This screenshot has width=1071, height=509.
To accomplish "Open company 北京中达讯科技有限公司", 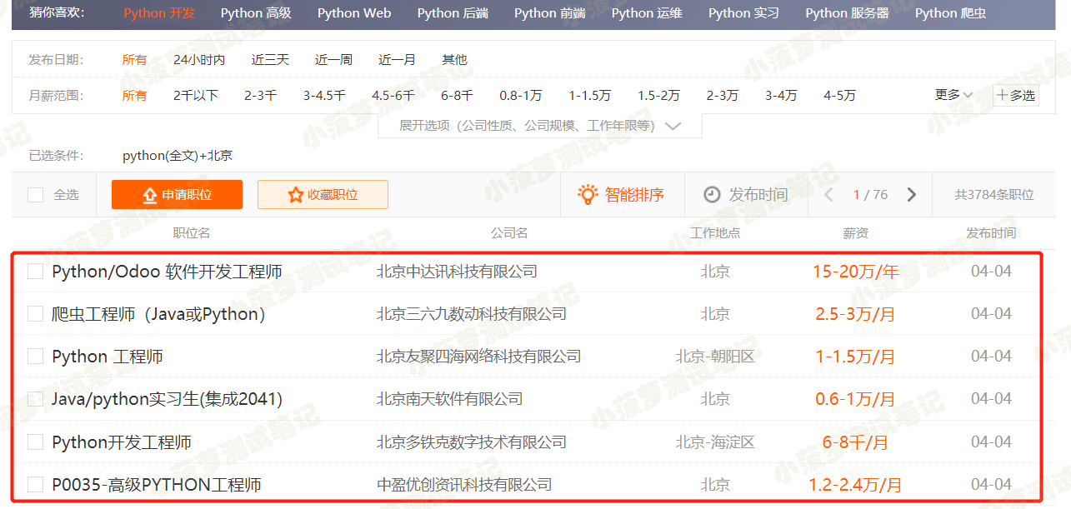I will click(457, 272).
